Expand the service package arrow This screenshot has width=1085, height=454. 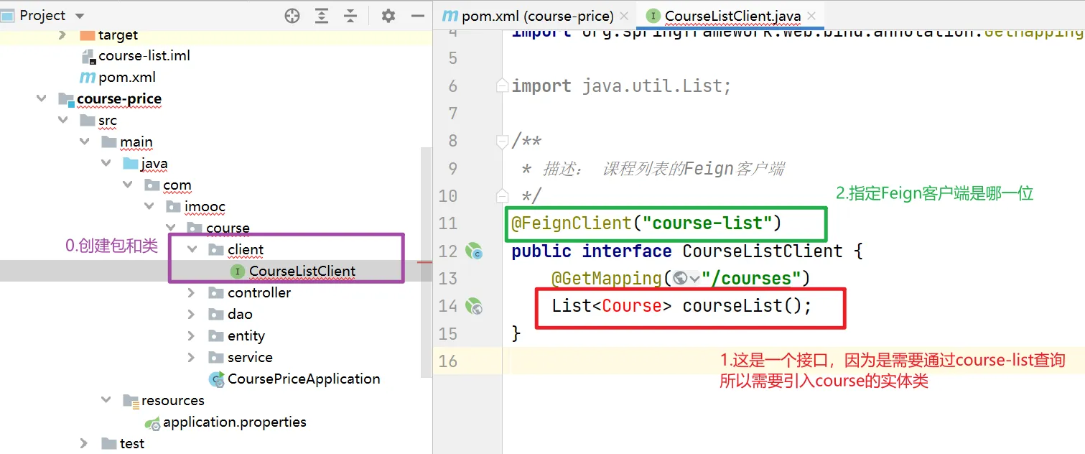click(x=191, y=357)
